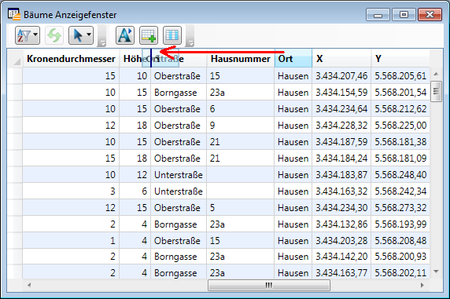Open the selection pointer tool dropdown
This screenshot has width=450, height=299.
(81, 35)
